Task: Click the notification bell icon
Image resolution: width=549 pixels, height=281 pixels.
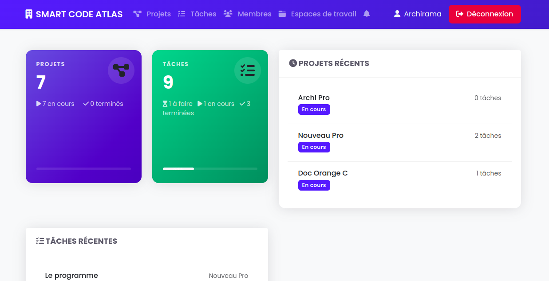Action: [x=367, y=14]
